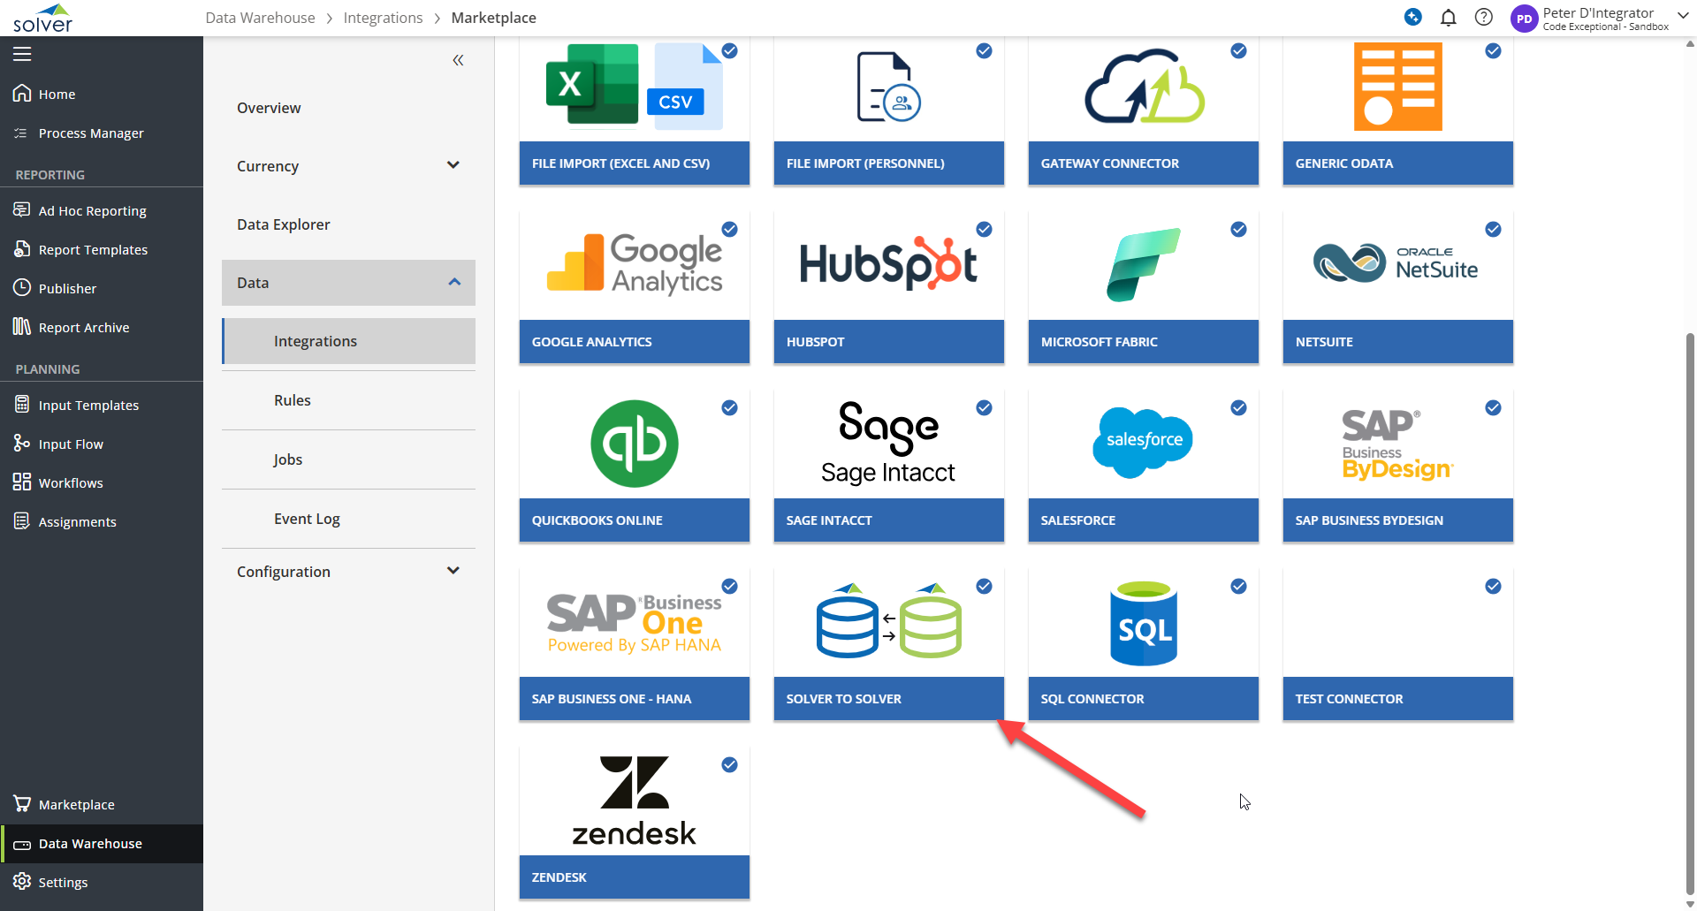Image resolution: width=1697 pixels, height=911 pixels.
Task: Open the user account dropdown arrow
Action: click(1683, 15)
